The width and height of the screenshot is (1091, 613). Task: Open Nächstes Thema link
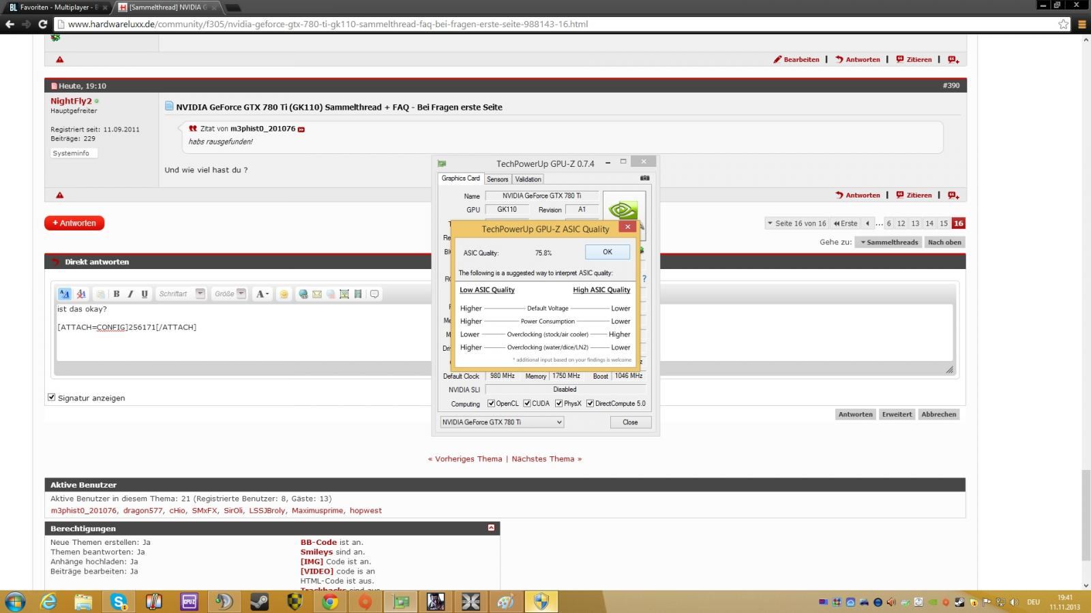tap(543, 458)
